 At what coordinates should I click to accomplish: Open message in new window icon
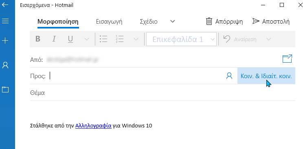coord(287,59)
